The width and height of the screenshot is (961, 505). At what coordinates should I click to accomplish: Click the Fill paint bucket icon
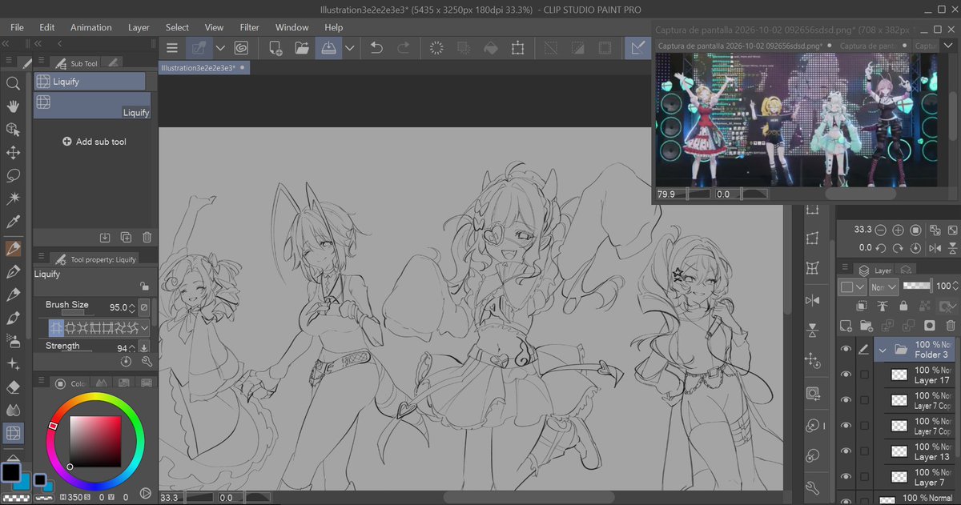tap(490, 48)
